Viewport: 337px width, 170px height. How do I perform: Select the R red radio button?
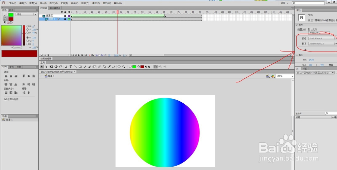[x=28, y=38]
